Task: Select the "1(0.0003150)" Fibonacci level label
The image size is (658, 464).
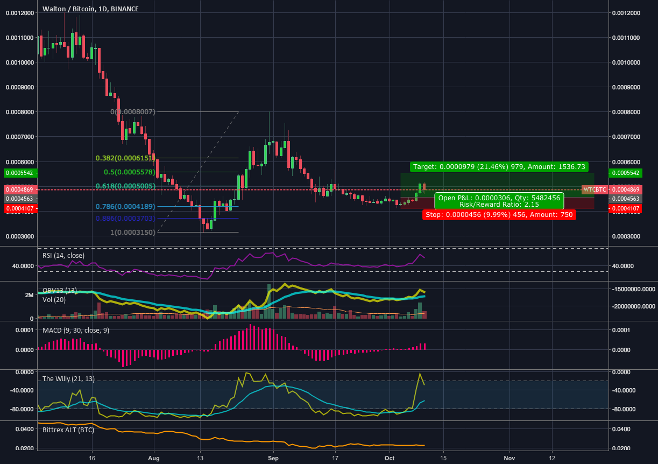Action: 132,232
